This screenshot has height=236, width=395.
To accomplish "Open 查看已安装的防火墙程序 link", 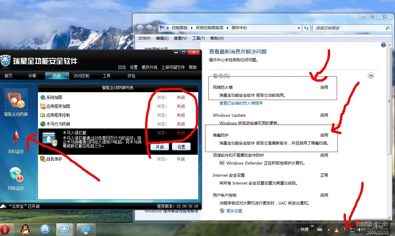I will [241, 103].
